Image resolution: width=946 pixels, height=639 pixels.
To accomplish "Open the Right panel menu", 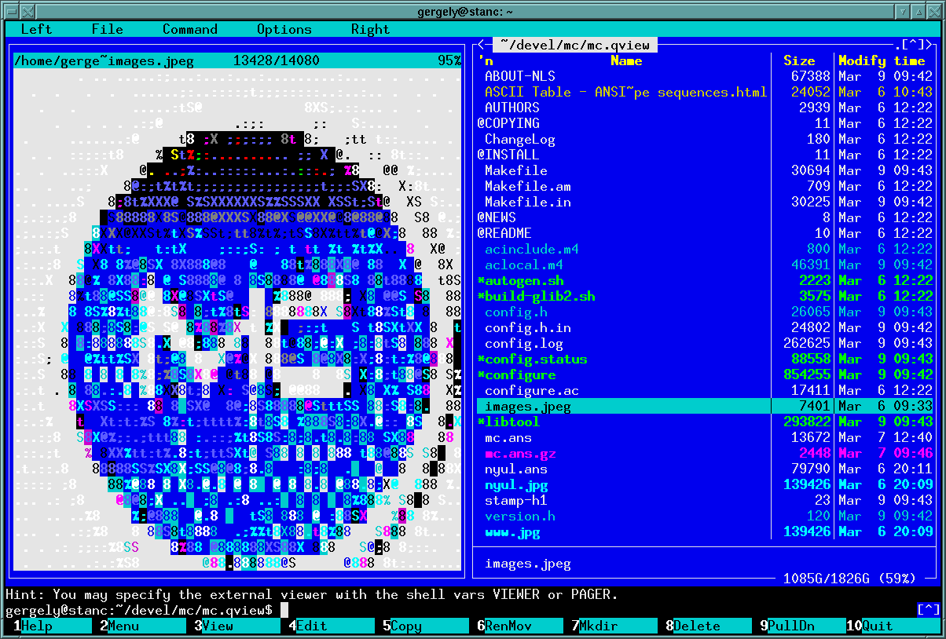I will pyautogui.click(x=370, y=29).
